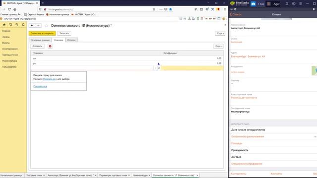Click the packaging name input field
This screenshot has width=317, height=178.
point(92,68)
